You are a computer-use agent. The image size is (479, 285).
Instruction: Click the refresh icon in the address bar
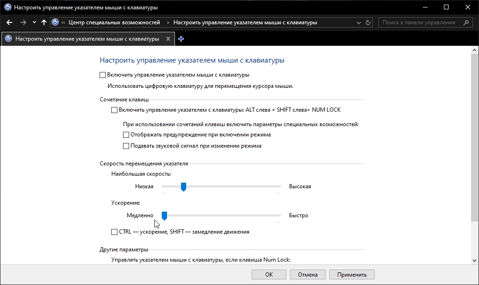[x=369, y=22]
